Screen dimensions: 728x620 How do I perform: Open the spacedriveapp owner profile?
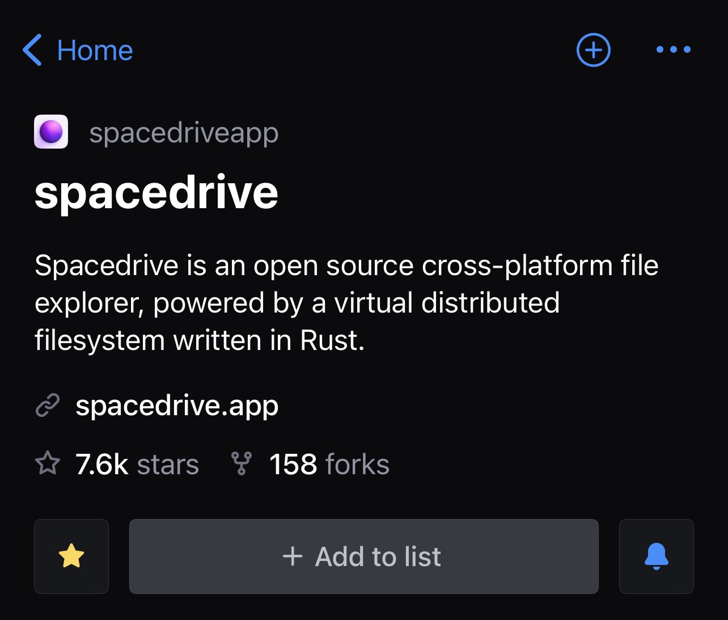point(184,132)
